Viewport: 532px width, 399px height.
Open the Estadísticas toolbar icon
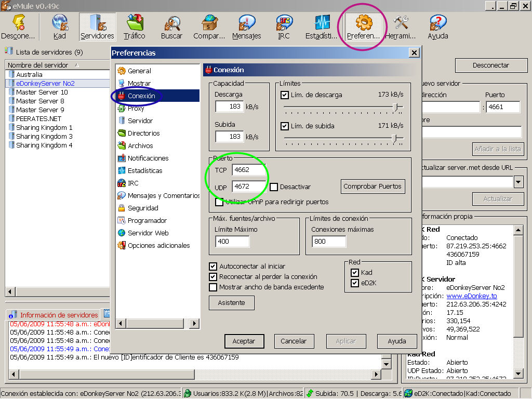tap(321, 26)
